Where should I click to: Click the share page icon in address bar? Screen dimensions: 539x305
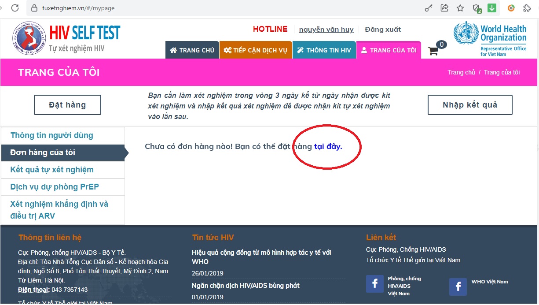point(444,8)
